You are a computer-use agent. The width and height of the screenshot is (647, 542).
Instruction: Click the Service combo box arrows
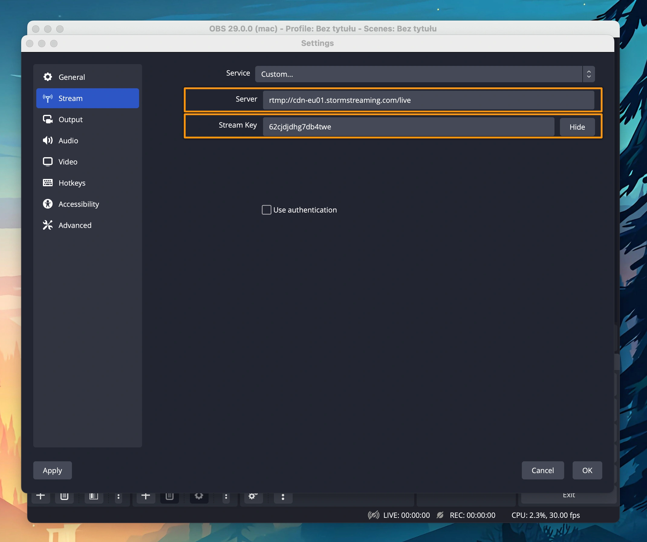pos(588,74)
